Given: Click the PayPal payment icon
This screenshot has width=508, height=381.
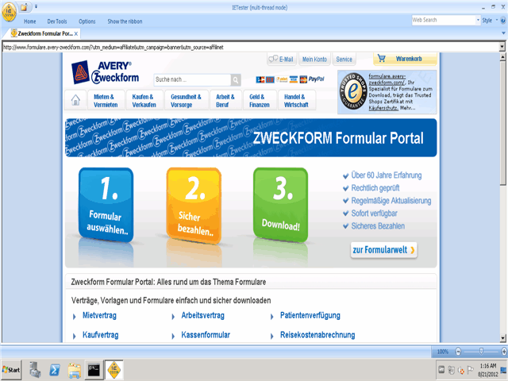Looking at the screenshot, I should pyautogui.click(x=316, y=79).
